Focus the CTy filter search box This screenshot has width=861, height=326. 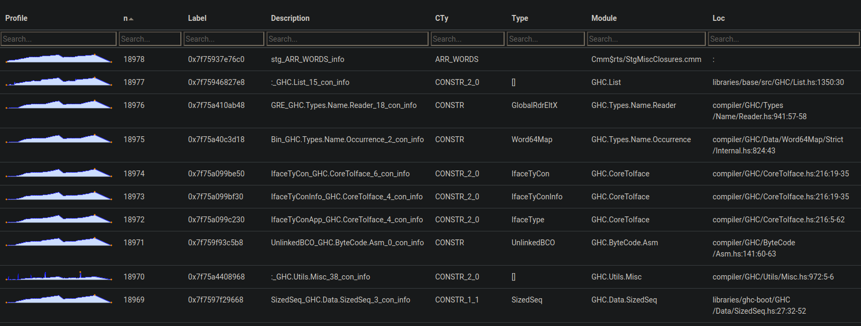pyautogui.click(x=467, y=39)
